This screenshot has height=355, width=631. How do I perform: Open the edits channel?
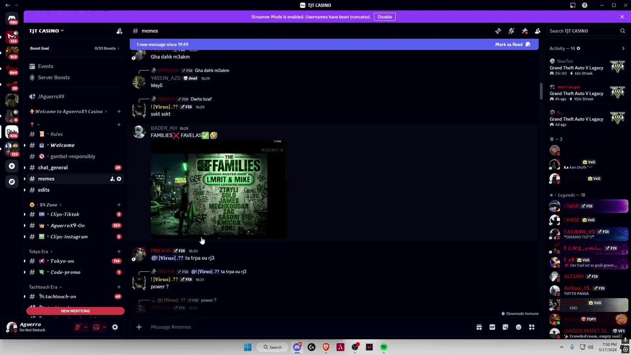(74, 190)
